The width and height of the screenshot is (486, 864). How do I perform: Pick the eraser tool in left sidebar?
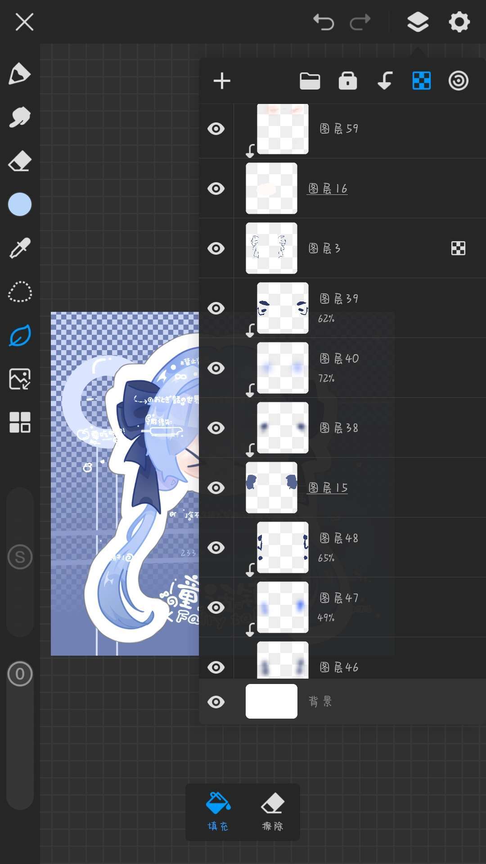(x=20, y=161)
